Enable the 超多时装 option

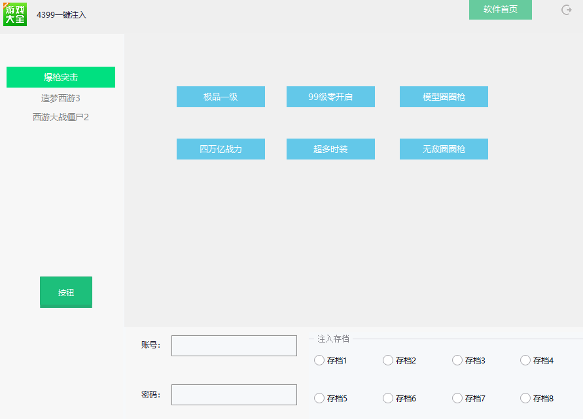coord(330,148)
